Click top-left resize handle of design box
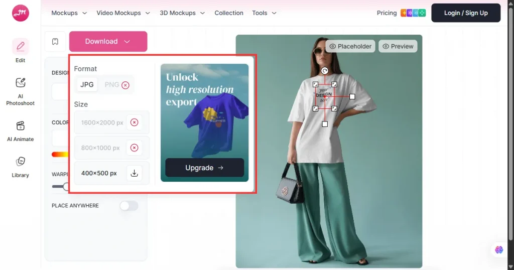 tap(315, 84)
